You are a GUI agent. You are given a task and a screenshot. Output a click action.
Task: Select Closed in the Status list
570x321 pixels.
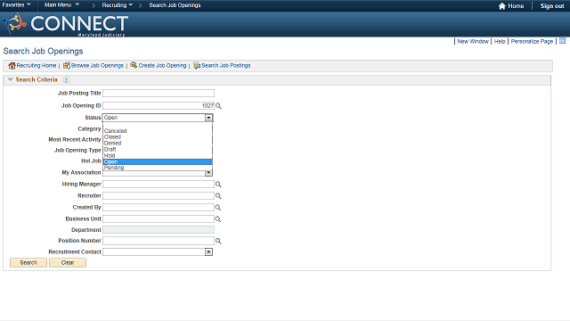(158, 136)
